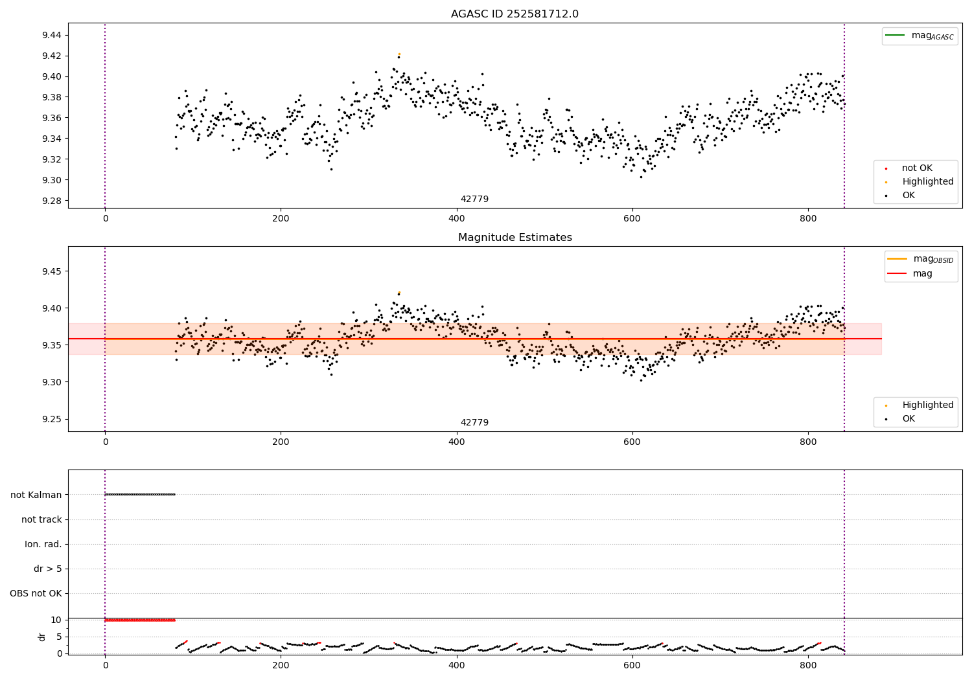This screenshot has width=972, height=680.
Task: Click the 'Magnitude Estimates' plot title
Action: (515, 237)
